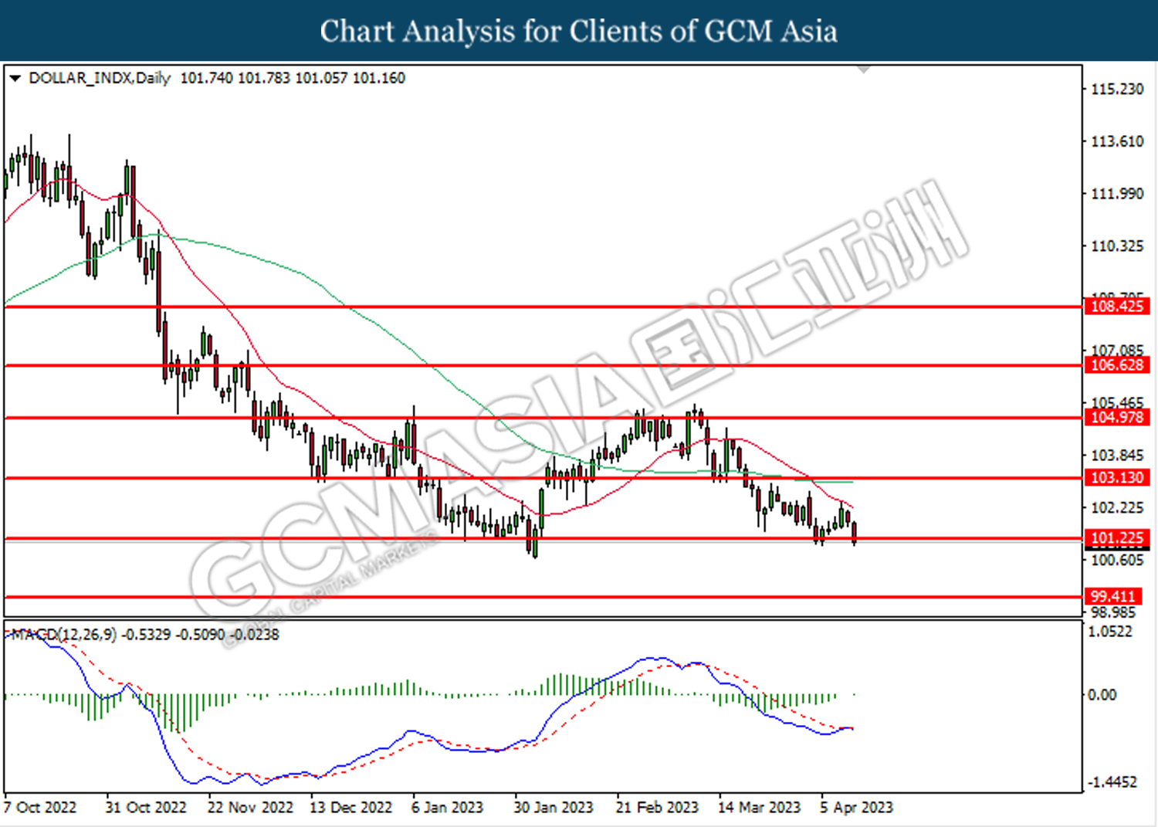
Task: Click the triangle beside DOLLAR_INDX,Daily
Action: (x=15, y=78)
